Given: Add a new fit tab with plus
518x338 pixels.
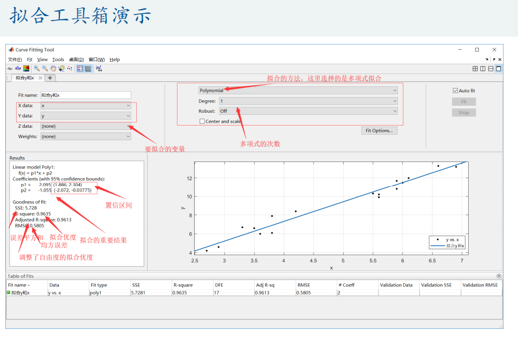Looking at the screenshot, I should (x=50, y=78).
